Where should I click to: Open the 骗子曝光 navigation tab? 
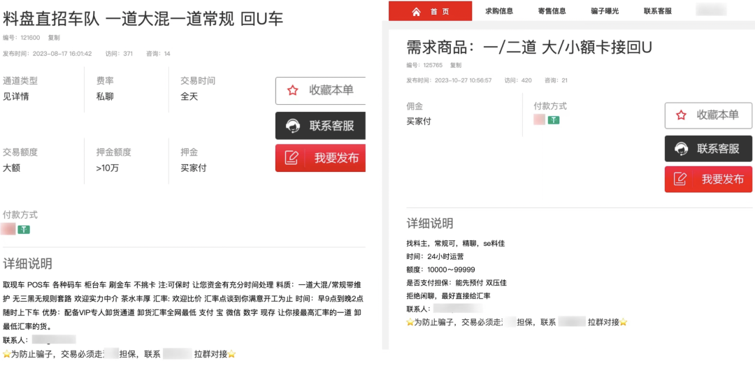(x=605, y=11)
